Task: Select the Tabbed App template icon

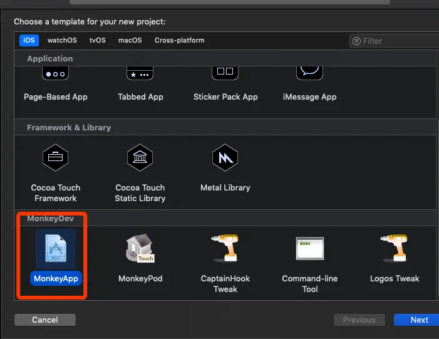Action: [140, 73]
